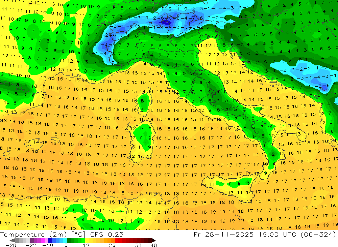This screenshot has height=247, width=338.
Task: Click the '38' legend value
Action: tap(138, 245)
